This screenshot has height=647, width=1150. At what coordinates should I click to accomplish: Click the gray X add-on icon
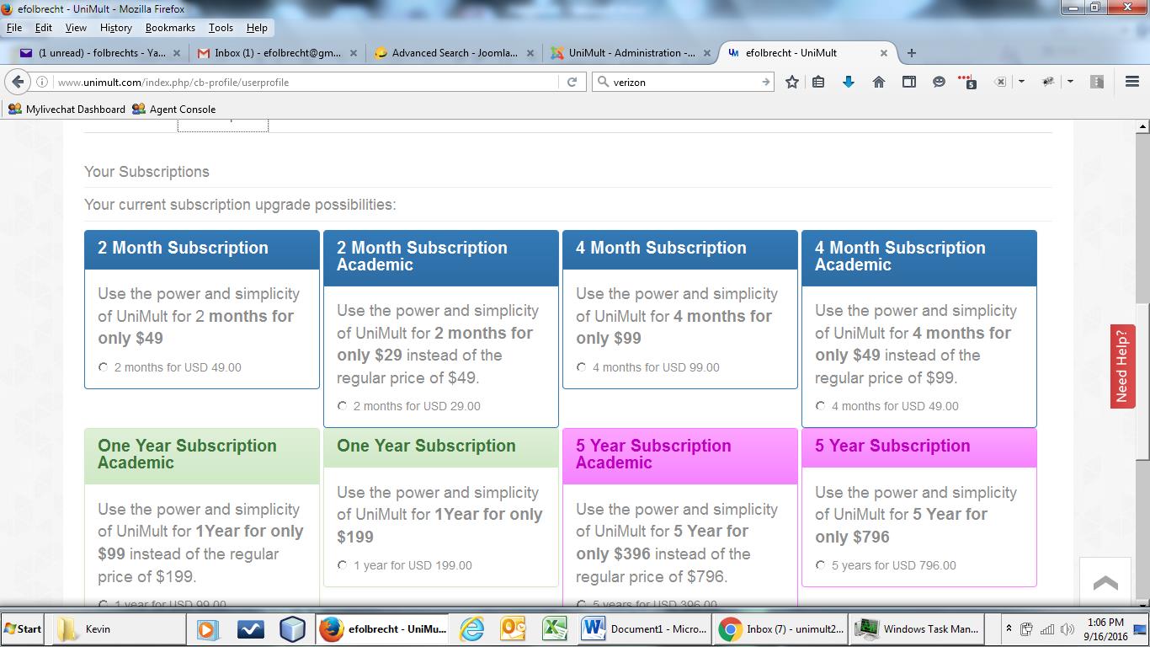1000,82
